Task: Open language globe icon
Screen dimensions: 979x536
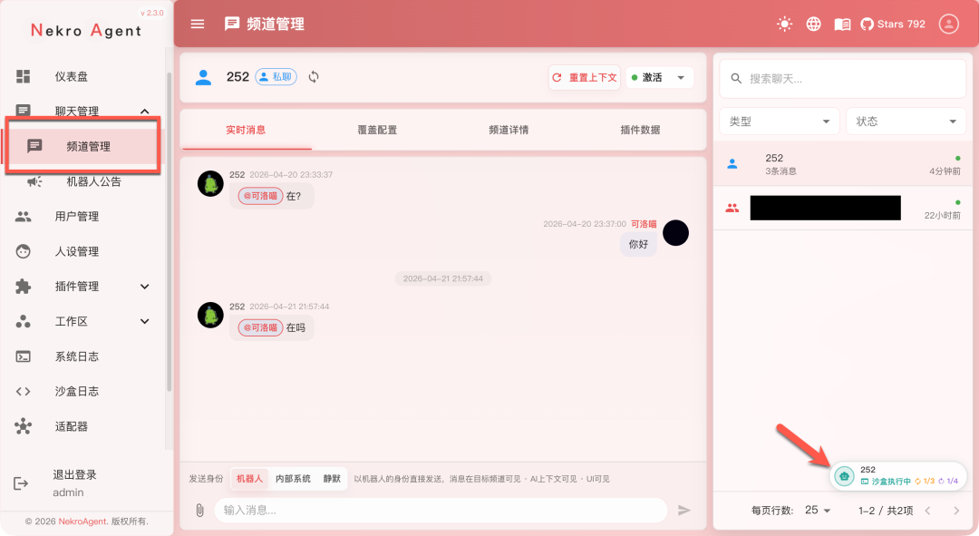Action: tap(813, 24)
